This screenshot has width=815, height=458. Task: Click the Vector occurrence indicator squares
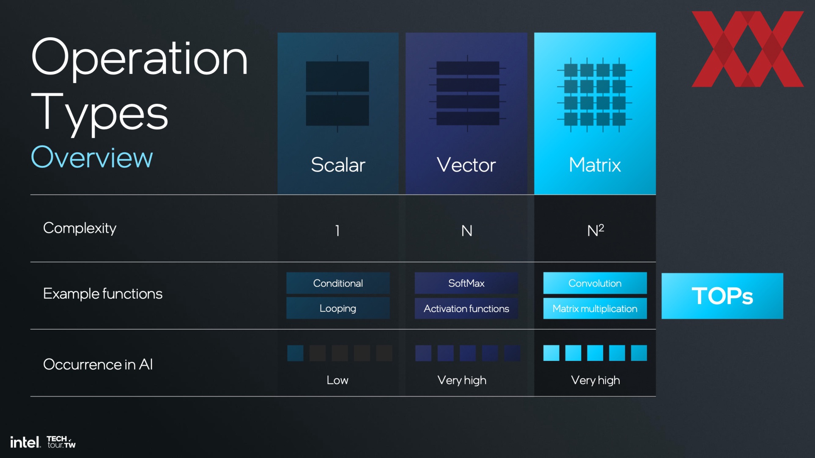(x=468, y=353)
